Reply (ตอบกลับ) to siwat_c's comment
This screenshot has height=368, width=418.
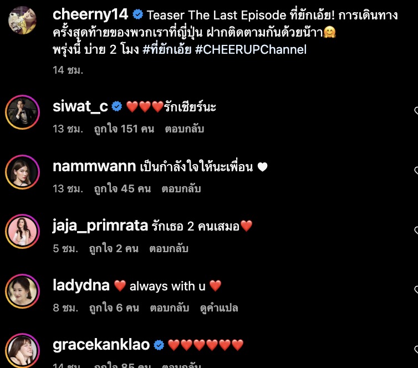185,129
